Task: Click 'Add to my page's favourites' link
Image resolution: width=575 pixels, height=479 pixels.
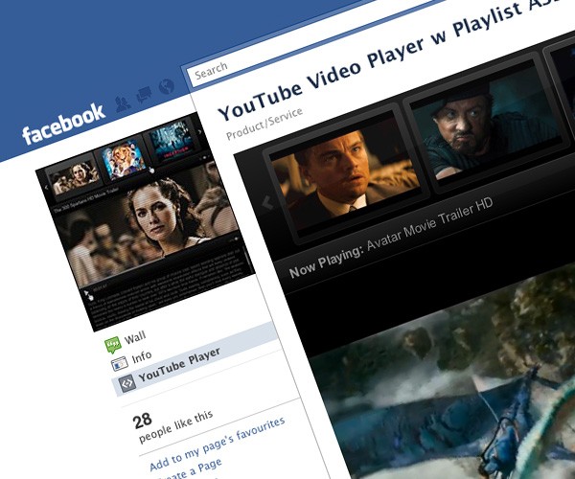Action: 218,444
